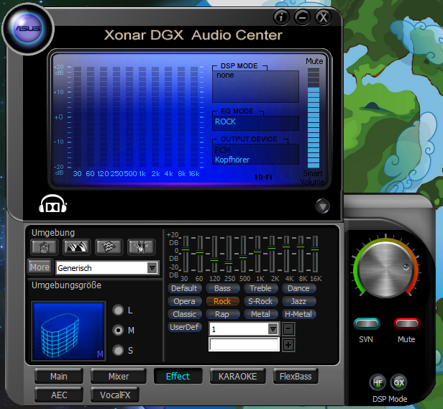Viewport: 443px width, 409px height.
Task: Toggle the red Mute switch
Action: pyautogui.click(x=407, y=323)
